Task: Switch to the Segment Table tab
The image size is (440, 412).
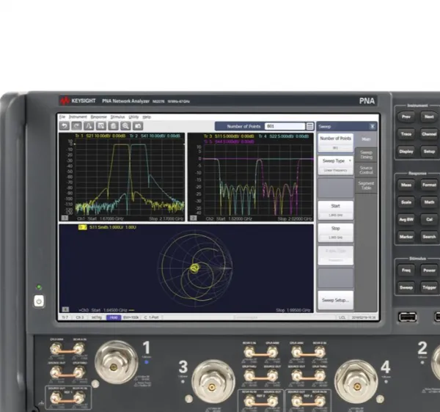Action: coord(366,185)
